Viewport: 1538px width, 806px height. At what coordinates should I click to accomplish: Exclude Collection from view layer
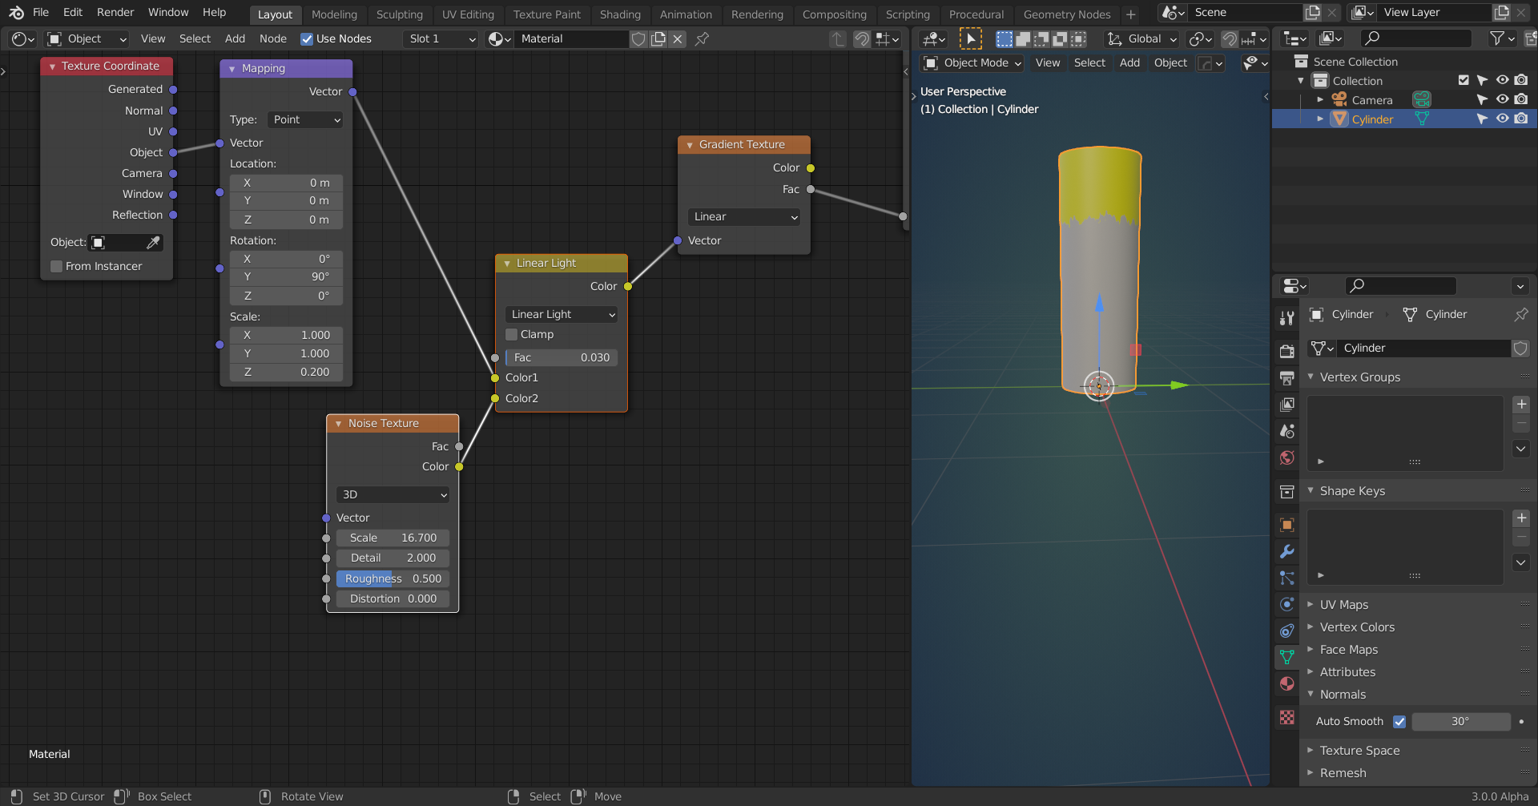pos(1464,80)
